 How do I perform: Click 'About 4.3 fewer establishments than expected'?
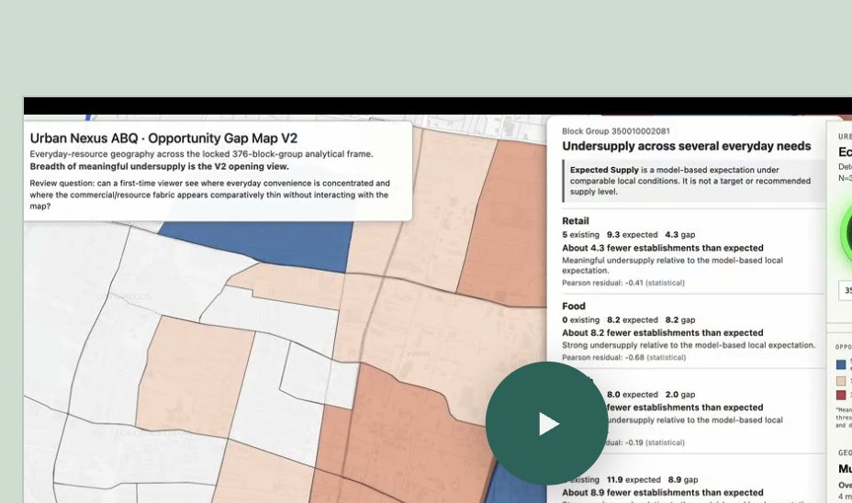662,248
